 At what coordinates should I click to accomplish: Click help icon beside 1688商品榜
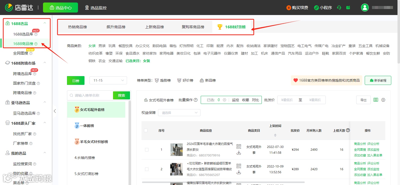pos(36,44)
